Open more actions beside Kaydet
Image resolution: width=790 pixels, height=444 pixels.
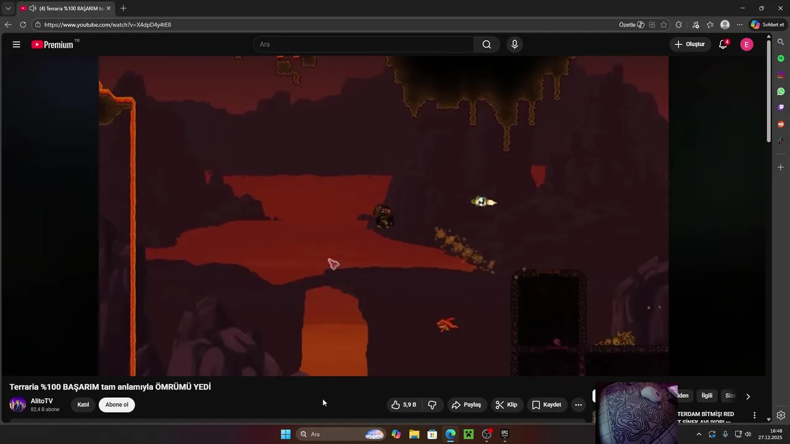(x=578, y=405)
